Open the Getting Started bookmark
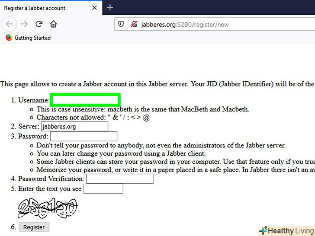 coord(28,38)
